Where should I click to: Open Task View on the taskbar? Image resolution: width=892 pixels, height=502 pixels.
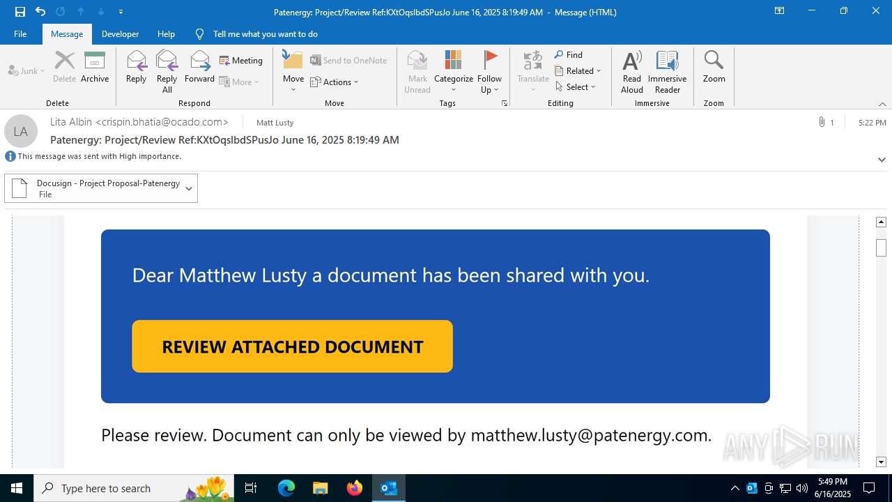coord(251,488)
